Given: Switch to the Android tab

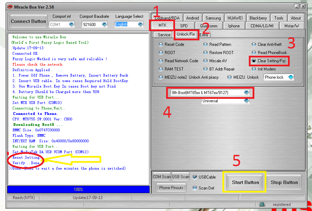Looking at the screenshot, I should click(193, 18).
